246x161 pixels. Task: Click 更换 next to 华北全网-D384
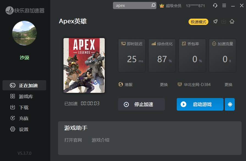click(x=228, y=85)
